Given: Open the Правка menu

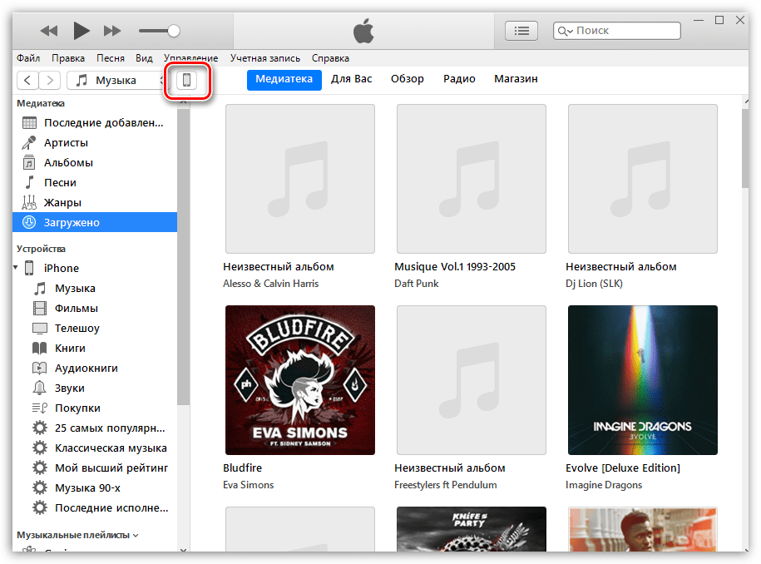Looking at the screenshot, I should (x=68, y=58).
